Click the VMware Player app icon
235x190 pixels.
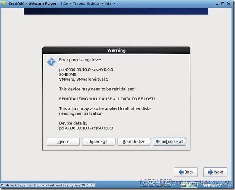point(3,3)
